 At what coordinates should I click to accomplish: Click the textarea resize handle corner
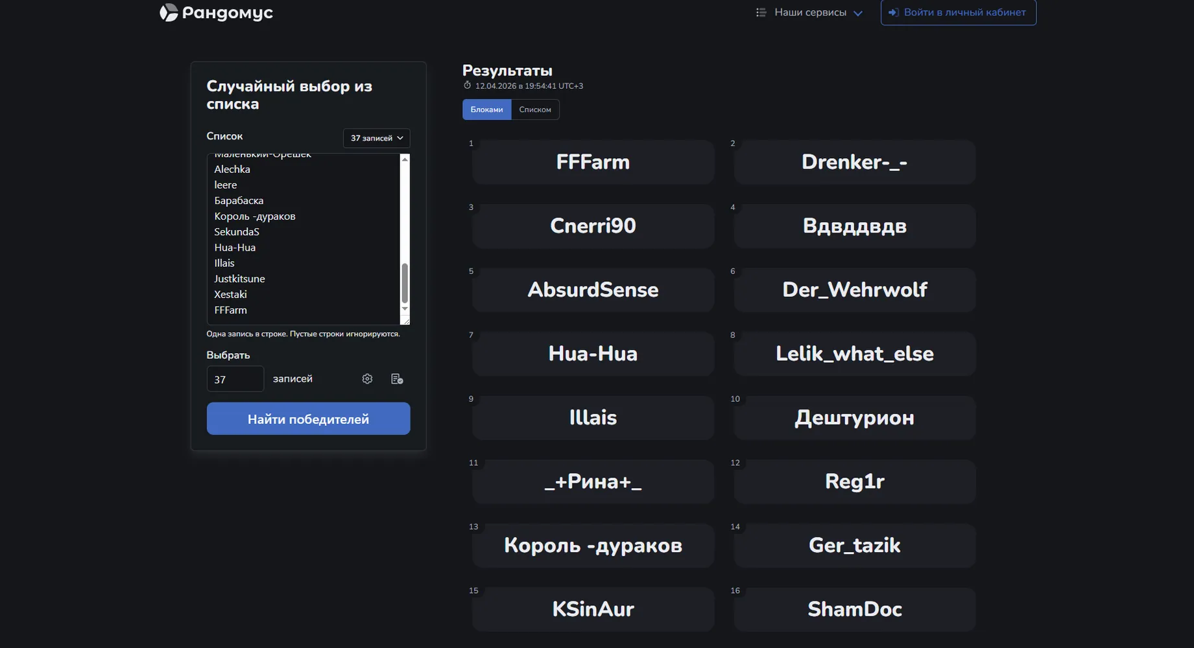click(x=405, y=320)
